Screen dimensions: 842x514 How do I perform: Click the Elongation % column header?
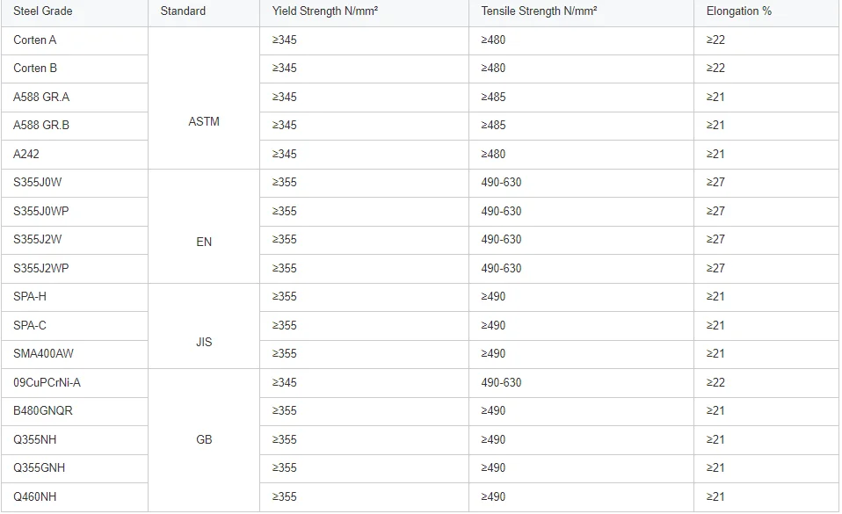click(x=738, y=11)
